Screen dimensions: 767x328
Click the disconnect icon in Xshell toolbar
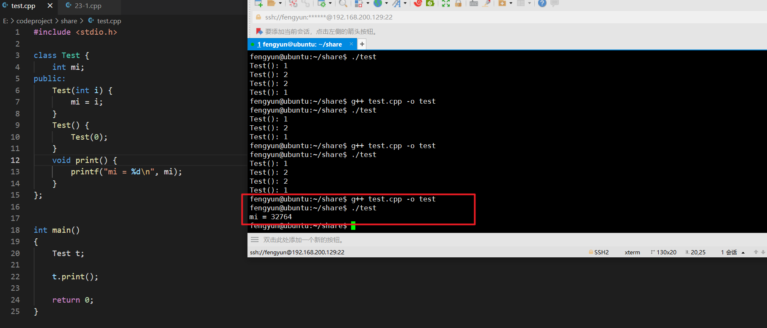point(293,3)
